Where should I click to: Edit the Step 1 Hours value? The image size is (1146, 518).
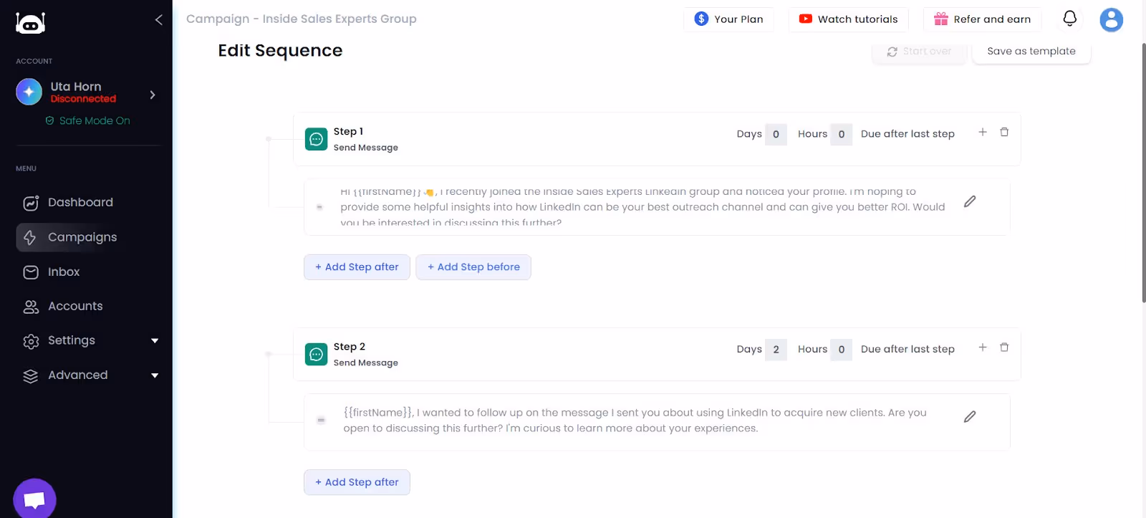(x=841, y=135)
